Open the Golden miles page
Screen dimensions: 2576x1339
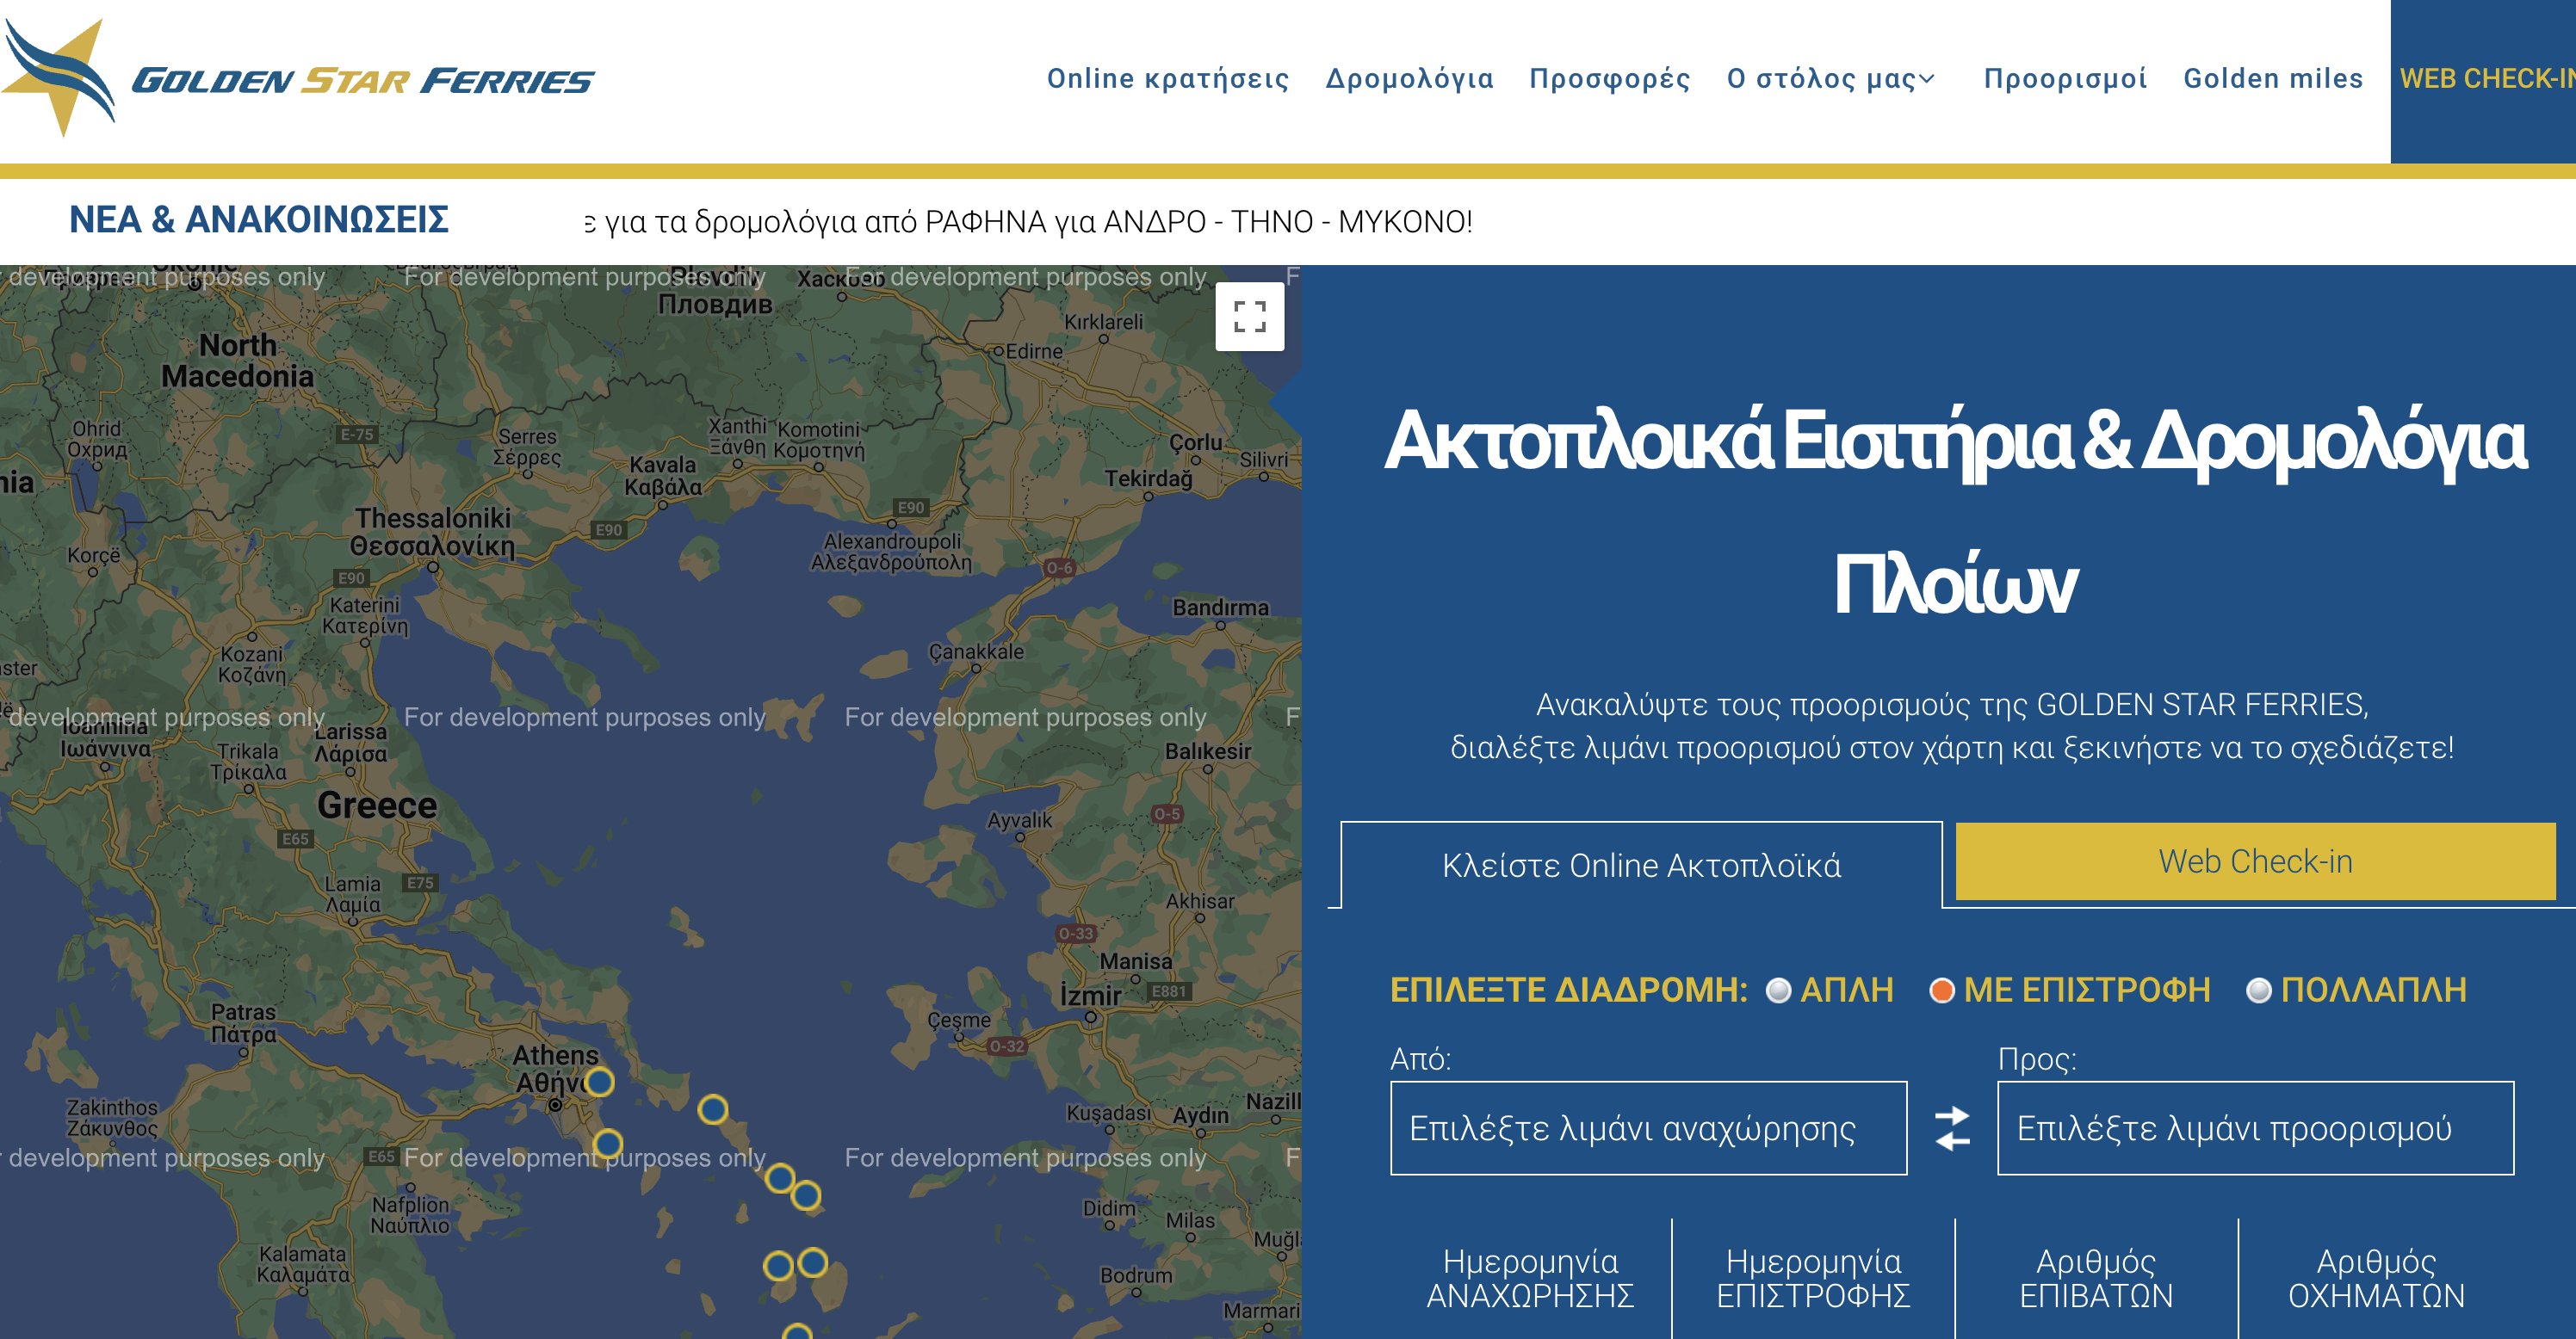click(x=2272, y=78)
